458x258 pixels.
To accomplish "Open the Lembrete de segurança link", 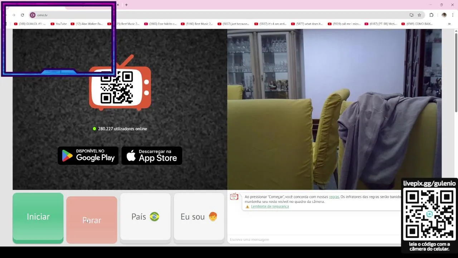I will [x=270, y=206].
